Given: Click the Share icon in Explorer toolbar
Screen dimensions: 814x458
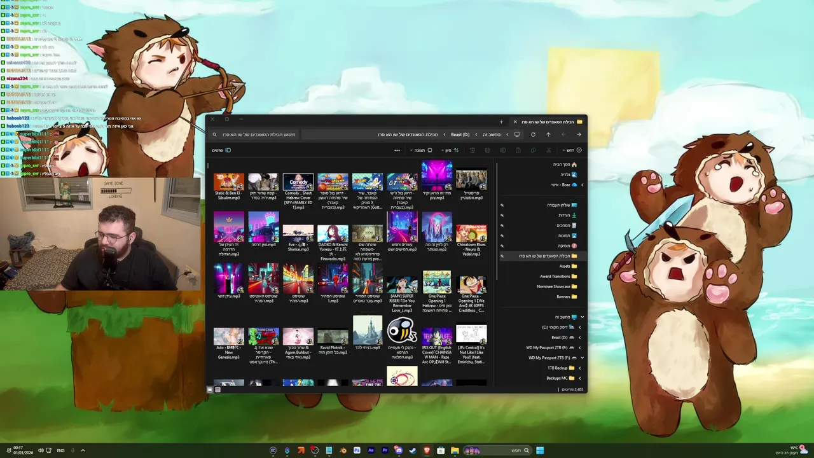Looking at the screenshot, I should pos(487,150).
